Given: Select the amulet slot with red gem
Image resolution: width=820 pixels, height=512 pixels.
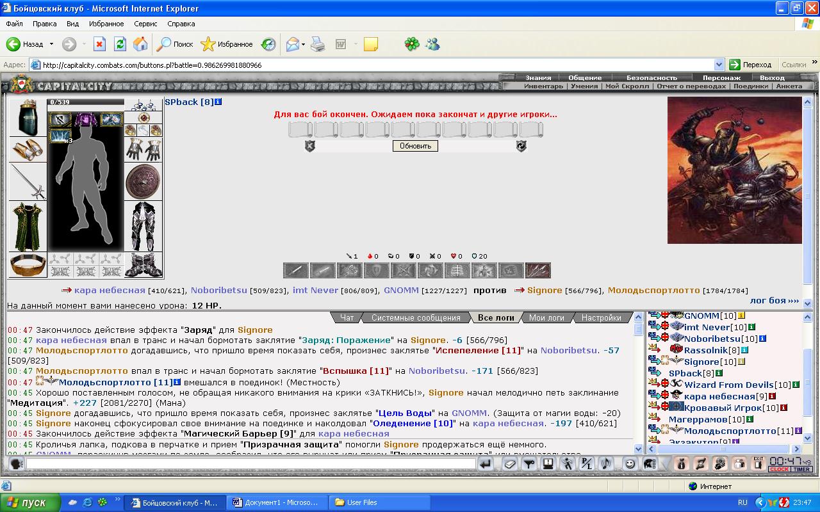Looking at the screenshot, I should click(x=143, y=118).
